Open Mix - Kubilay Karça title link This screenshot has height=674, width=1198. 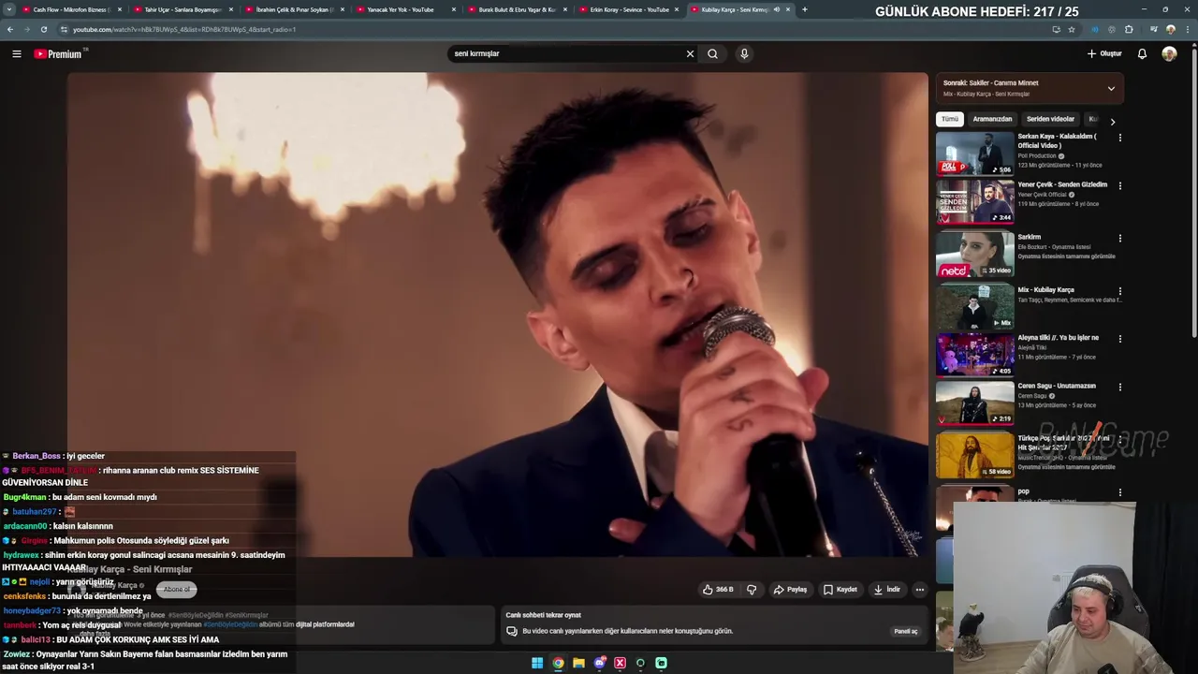[x=1045, y=290]
